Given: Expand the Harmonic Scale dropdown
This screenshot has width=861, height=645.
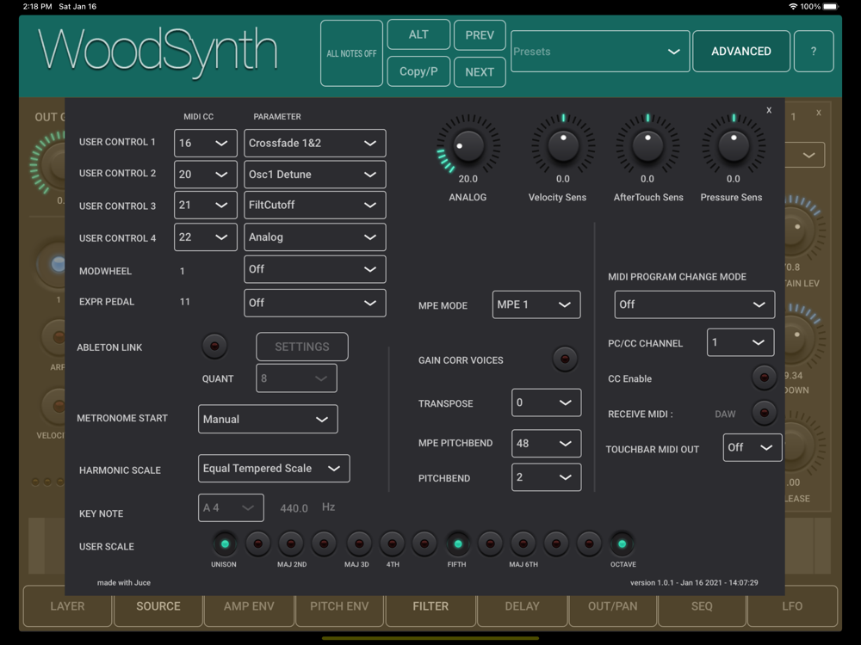Looking at the screenshot, I should (x=274, y=469).
